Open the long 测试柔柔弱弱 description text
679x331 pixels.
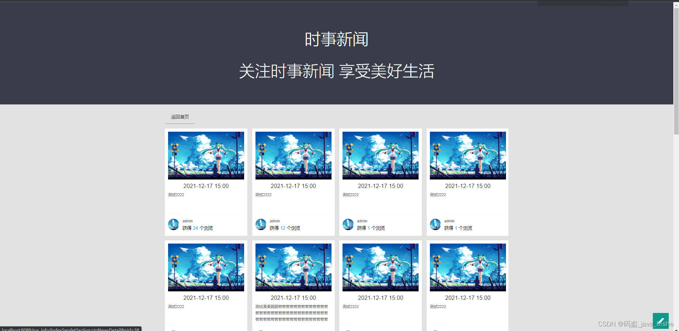point(292,313)
